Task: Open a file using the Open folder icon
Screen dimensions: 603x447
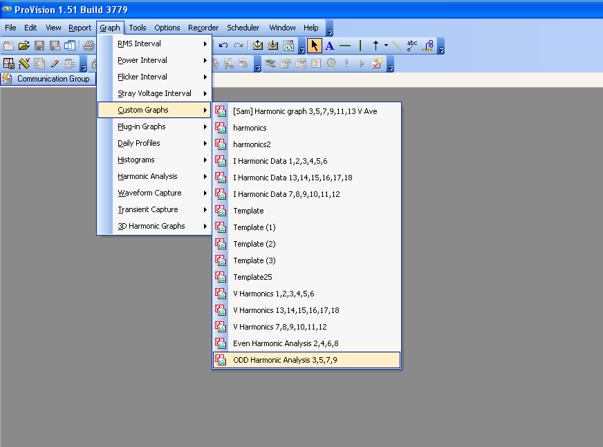Action: point(24,46)
